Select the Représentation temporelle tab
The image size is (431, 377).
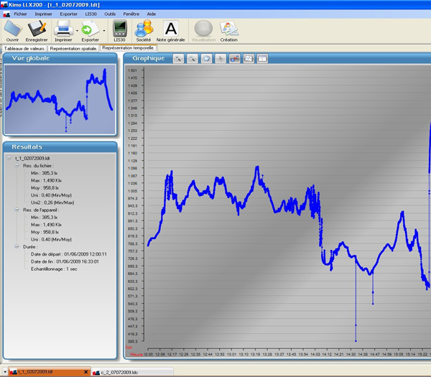pyautogui.click(x=129, y=48)
